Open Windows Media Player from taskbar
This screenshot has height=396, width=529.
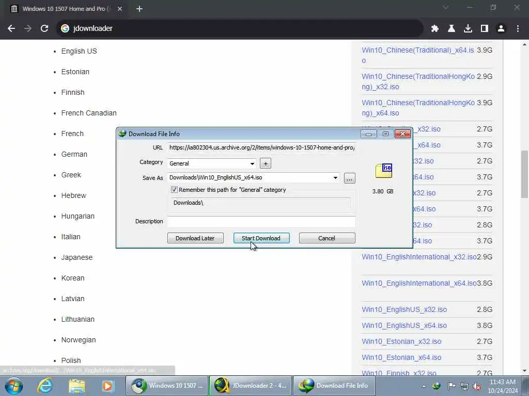pos(107,386)
